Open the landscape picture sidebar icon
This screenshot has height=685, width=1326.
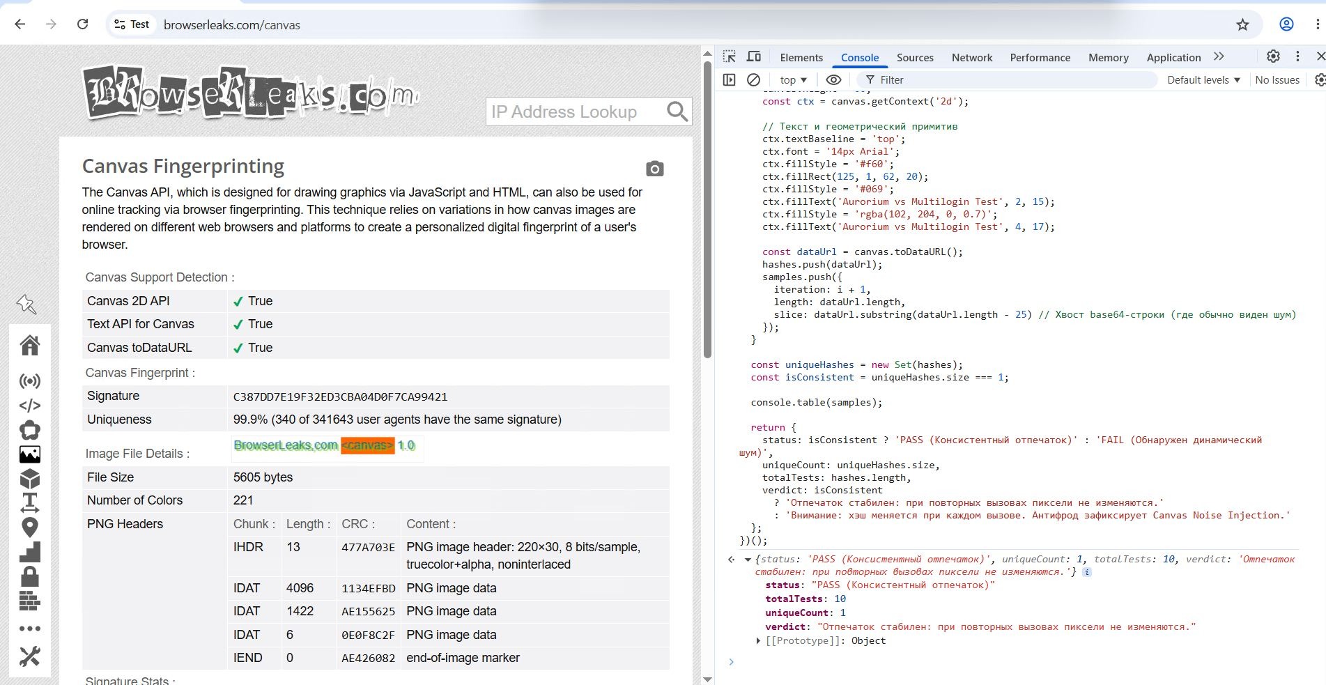pyautogui.click(x=30, y=454)
